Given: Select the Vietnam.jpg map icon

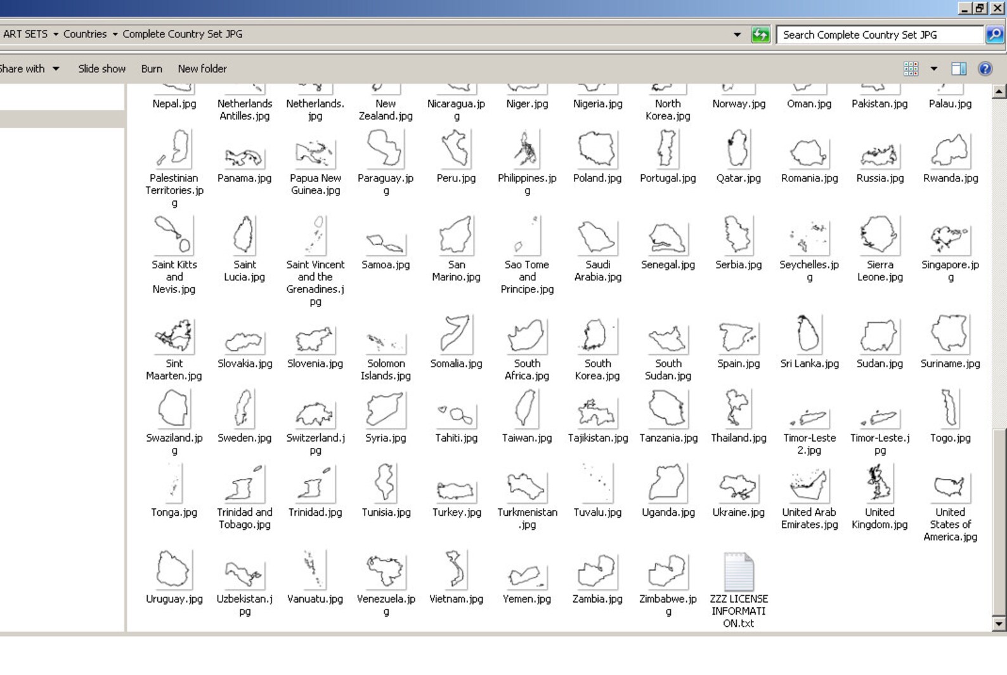Looking at the screenshot, I should pyautogui.click(x=456, y=570).
